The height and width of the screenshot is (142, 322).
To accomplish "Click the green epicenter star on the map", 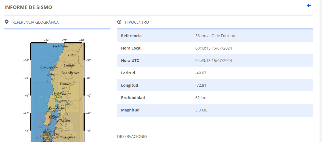I will coord(57,96).
